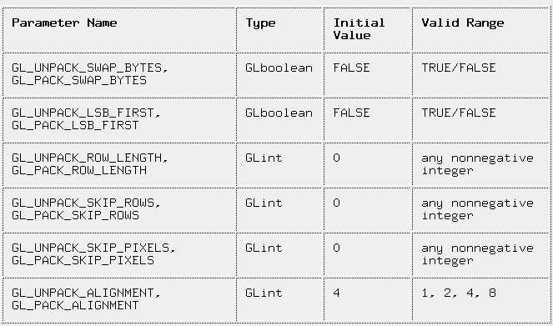Select the GL_UNPACK_SKIP_PIXELS parameter cell
The height and width of the screenshot is (326, 553).
[119, 255]
